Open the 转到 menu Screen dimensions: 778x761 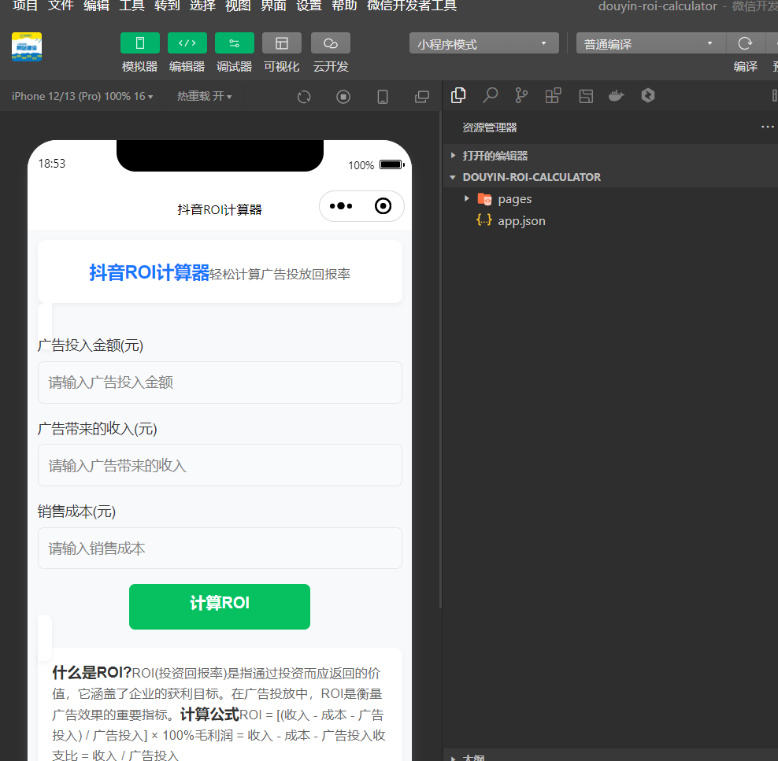click(167, 6)
